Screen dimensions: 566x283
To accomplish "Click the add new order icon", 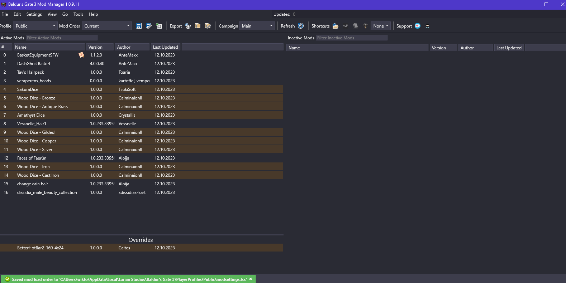I will pyautogui.click(x=159, y=26).
